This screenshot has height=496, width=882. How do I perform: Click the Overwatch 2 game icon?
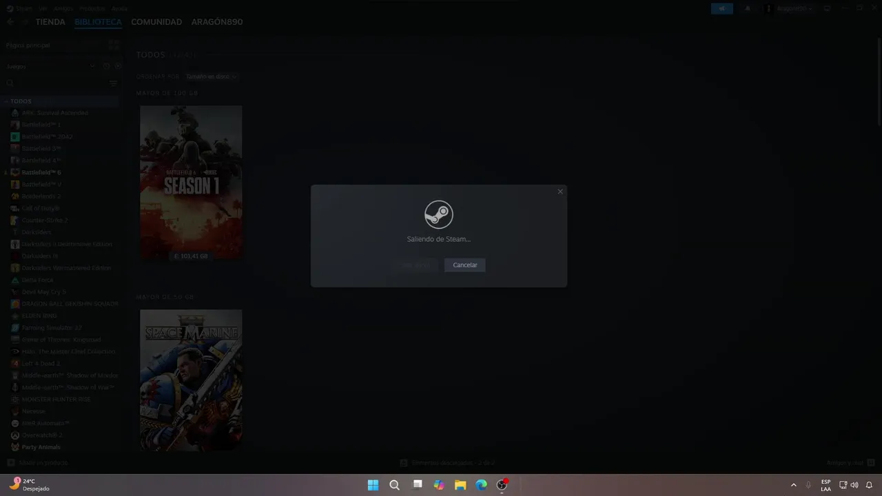click(x=15, y=435)
